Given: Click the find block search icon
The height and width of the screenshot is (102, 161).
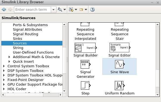Looking at the screenshot, I should tap(60, 9).
